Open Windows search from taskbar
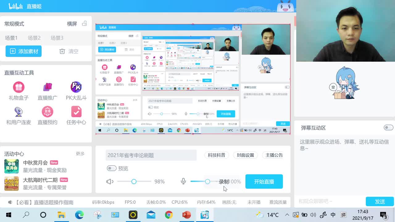Screen dimensions: 395x222 click(26, 215)
